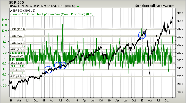The image size is (186, 103).
Task: Click '1800' on the right price axis
Action: 180,92
